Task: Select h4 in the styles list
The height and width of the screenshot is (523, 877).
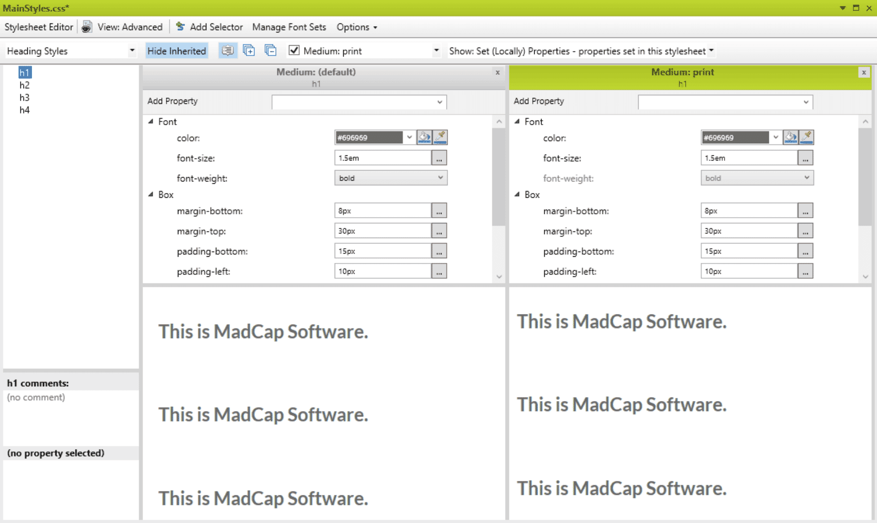Action: pyautogui.click(x=25, y=110)
